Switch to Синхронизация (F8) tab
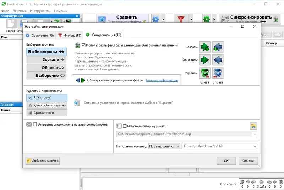Viewport: 284px width, 190px height. point(104,35)
